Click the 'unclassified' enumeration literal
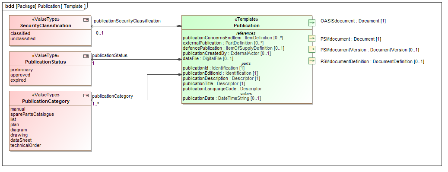Viewport: 448px width, 172px height. coord(23,38)
